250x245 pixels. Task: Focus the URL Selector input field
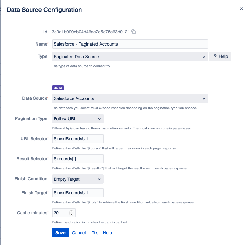pos(78,138)
